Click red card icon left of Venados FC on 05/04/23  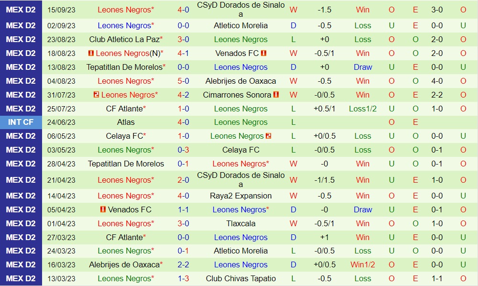point(103,210)
